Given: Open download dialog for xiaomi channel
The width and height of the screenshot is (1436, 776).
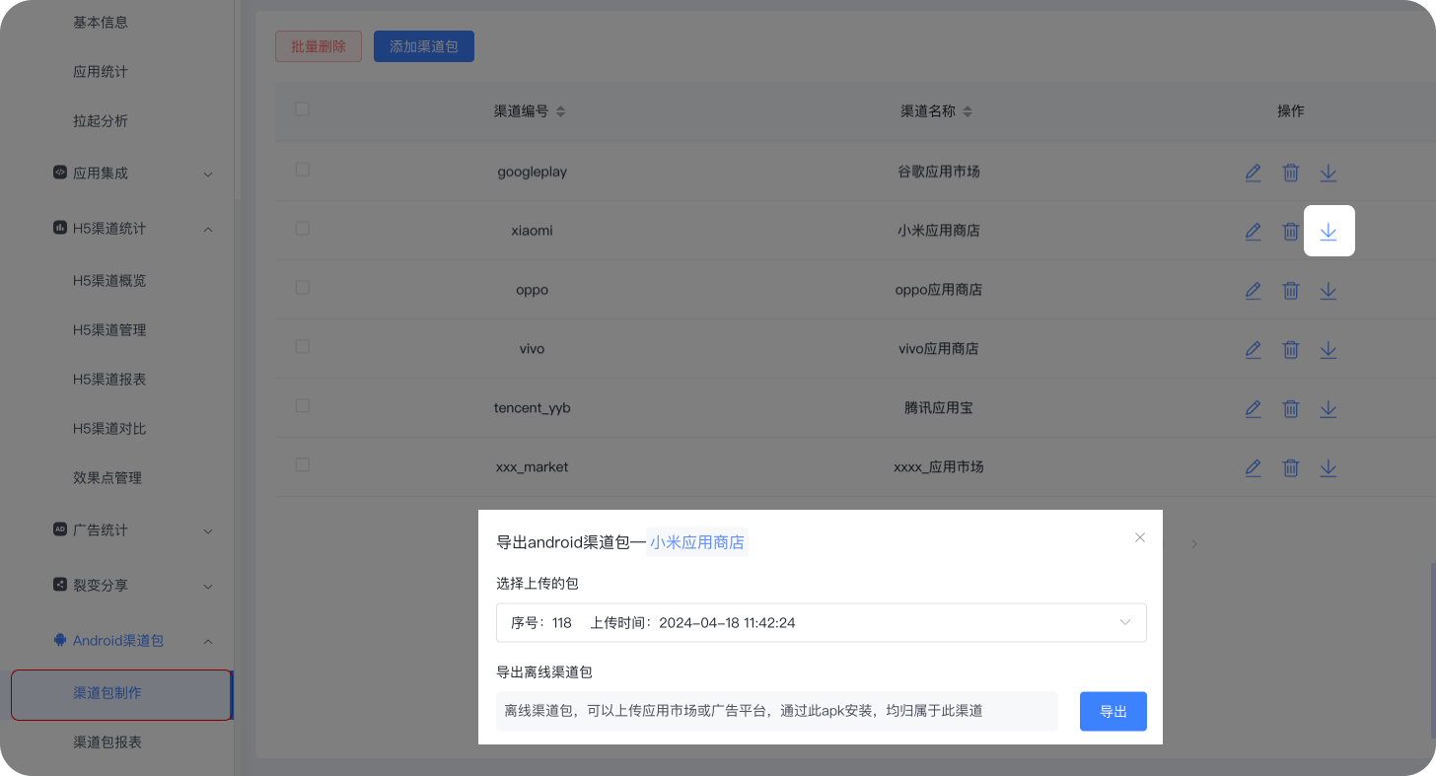Looking at the screenshot, I should 1328,231.
